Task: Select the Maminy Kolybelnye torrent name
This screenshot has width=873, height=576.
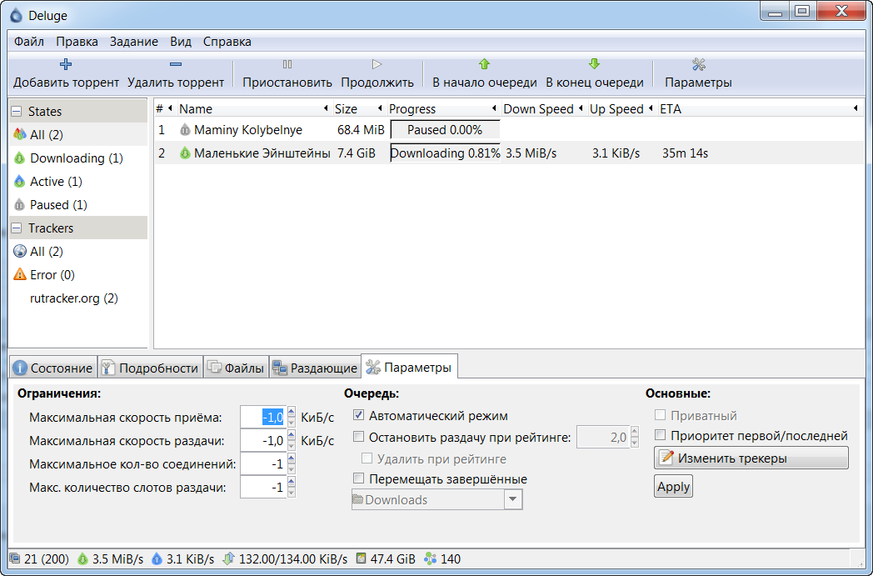Action: pyautogui.click(x=247, y=130)
